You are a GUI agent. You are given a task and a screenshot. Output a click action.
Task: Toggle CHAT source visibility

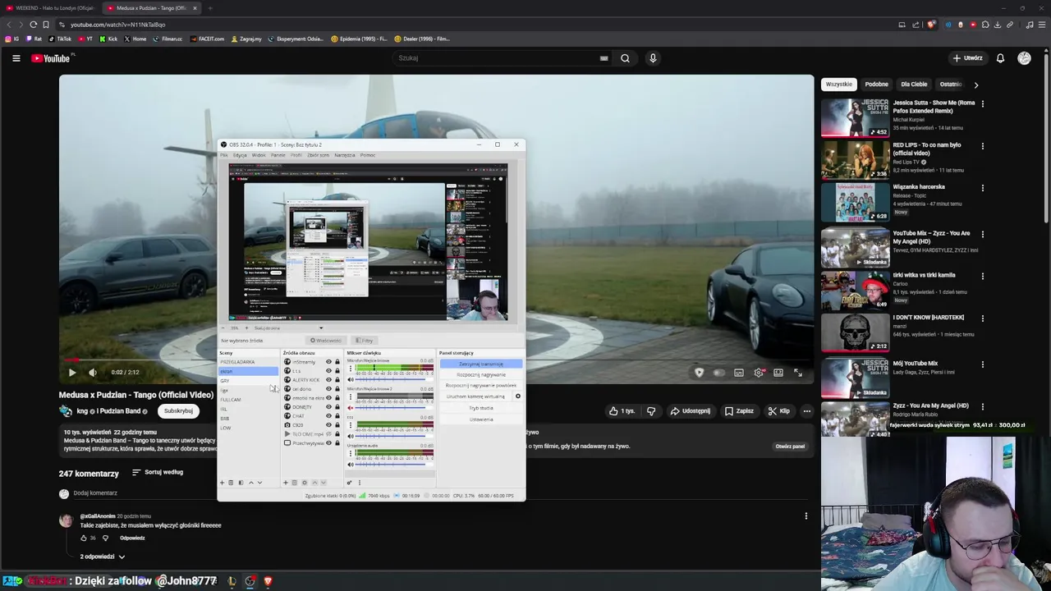[x=328, y=416]
